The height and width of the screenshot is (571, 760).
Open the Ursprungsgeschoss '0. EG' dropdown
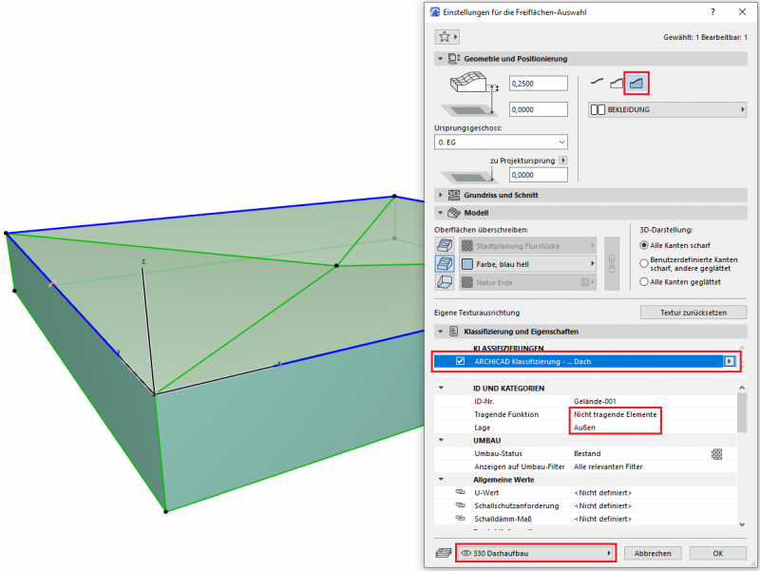501,142
